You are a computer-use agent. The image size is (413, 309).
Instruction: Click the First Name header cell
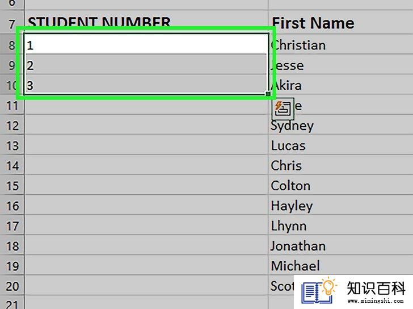point(341,22)
